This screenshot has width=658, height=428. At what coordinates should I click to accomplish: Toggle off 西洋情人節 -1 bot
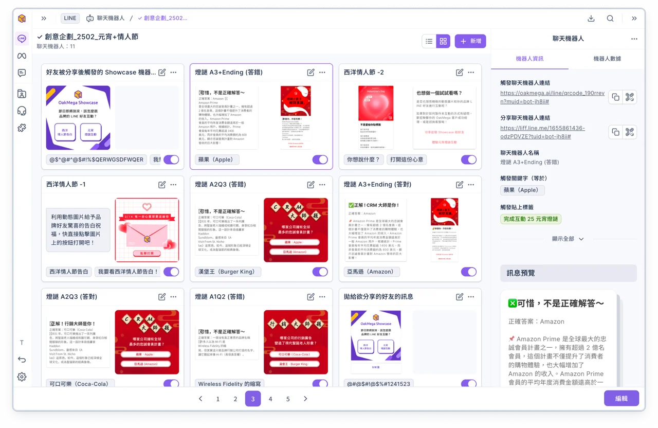(171, 272)
